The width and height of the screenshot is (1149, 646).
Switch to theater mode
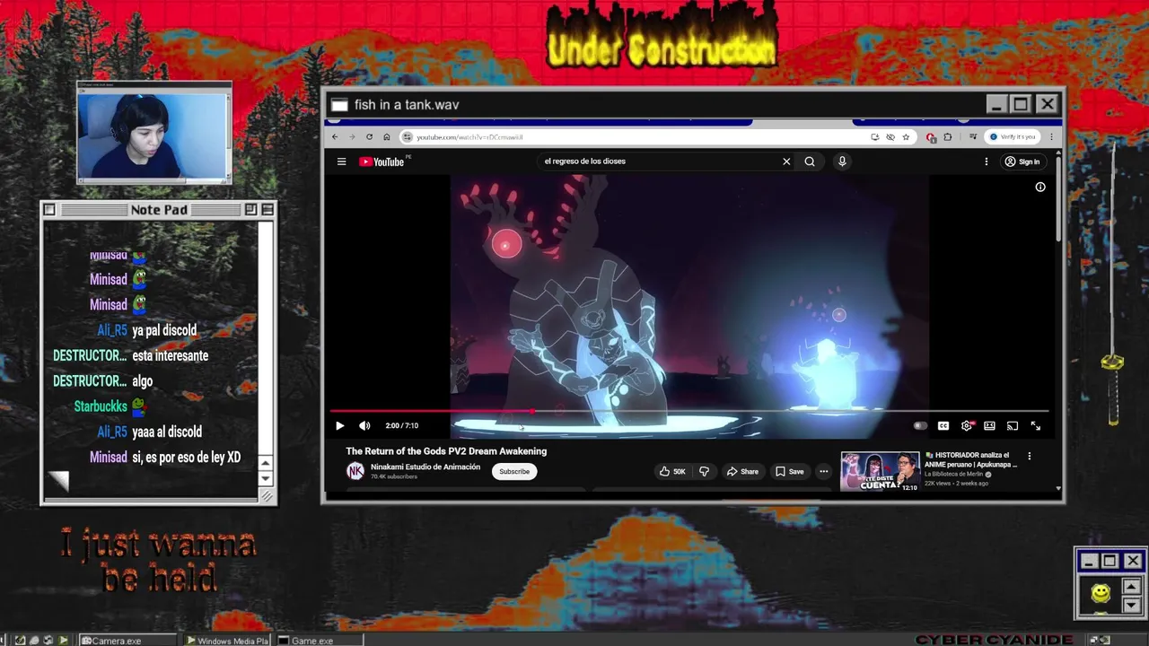(989, 426)
